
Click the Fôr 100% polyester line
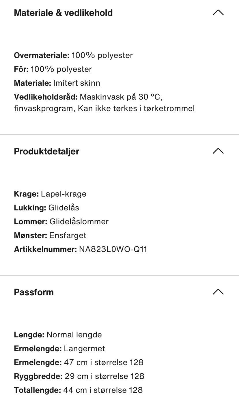point(53,69)
